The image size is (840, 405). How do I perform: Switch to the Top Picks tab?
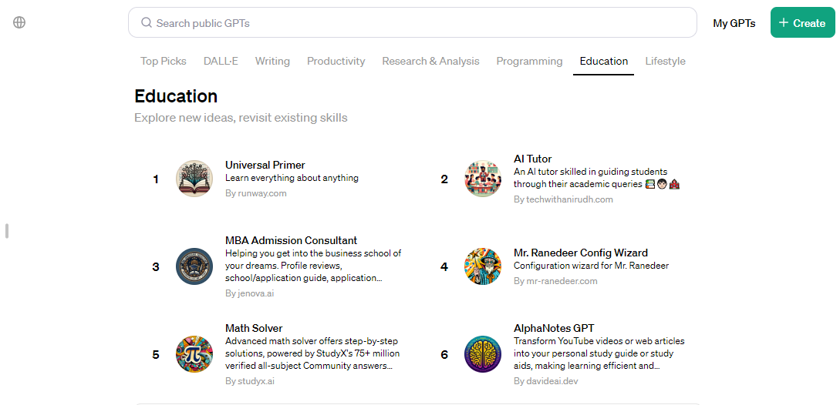(164, 61)
